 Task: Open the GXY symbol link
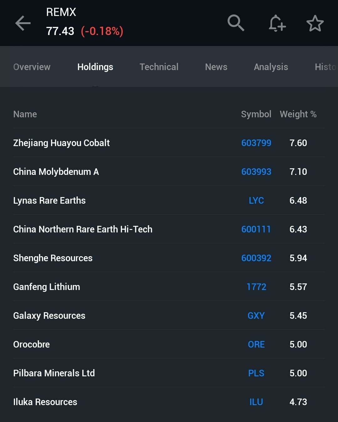point(256,316)
